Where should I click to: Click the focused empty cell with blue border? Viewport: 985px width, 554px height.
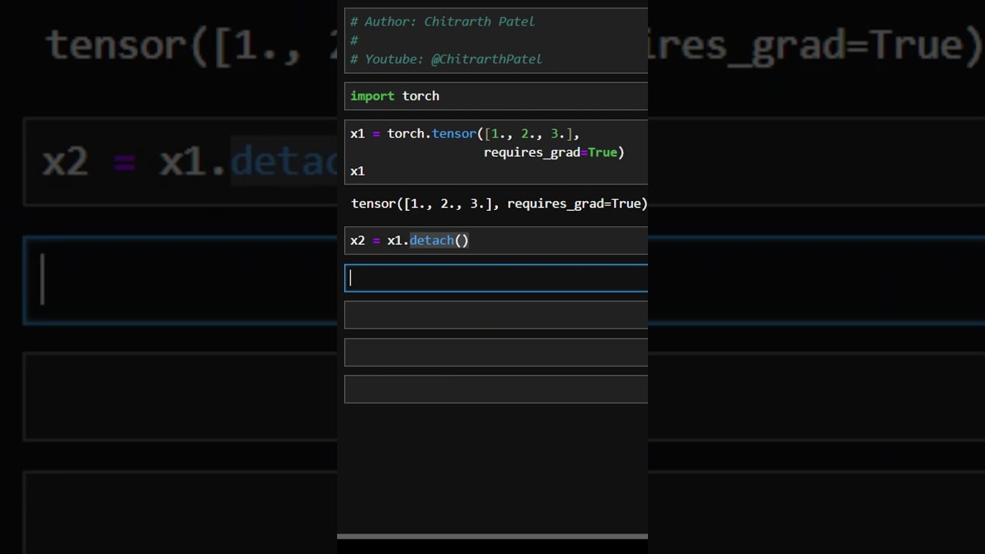[496, 279]
